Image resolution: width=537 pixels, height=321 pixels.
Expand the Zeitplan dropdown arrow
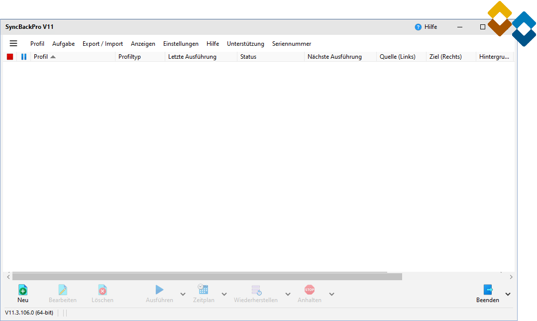pyautogui.click(x=224, y=294)
